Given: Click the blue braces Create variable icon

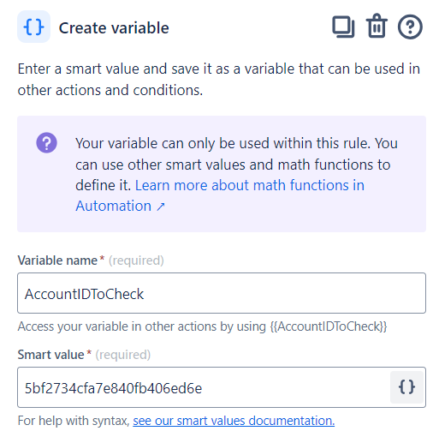Looking at the screenshot, I should point(33,27).
